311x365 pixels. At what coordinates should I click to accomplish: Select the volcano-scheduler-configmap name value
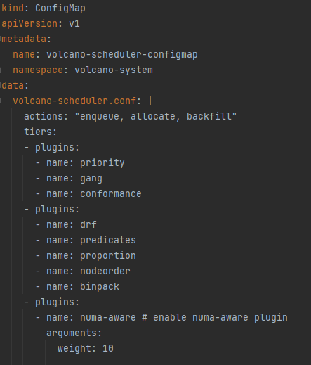[122, 55]
